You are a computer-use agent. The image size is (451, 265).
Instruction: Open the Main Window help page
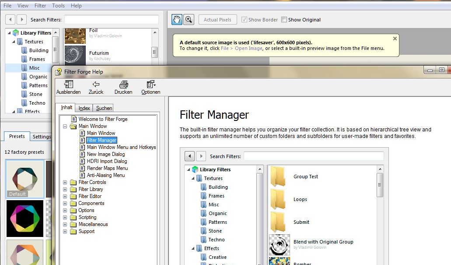[x=101, y=133]
